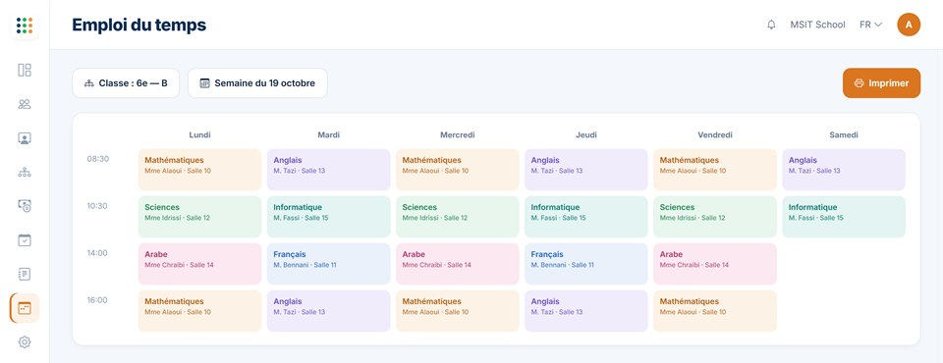Open Lundi 14:00 Arabe card
943x363 pixels.
(x=199, y=264)
